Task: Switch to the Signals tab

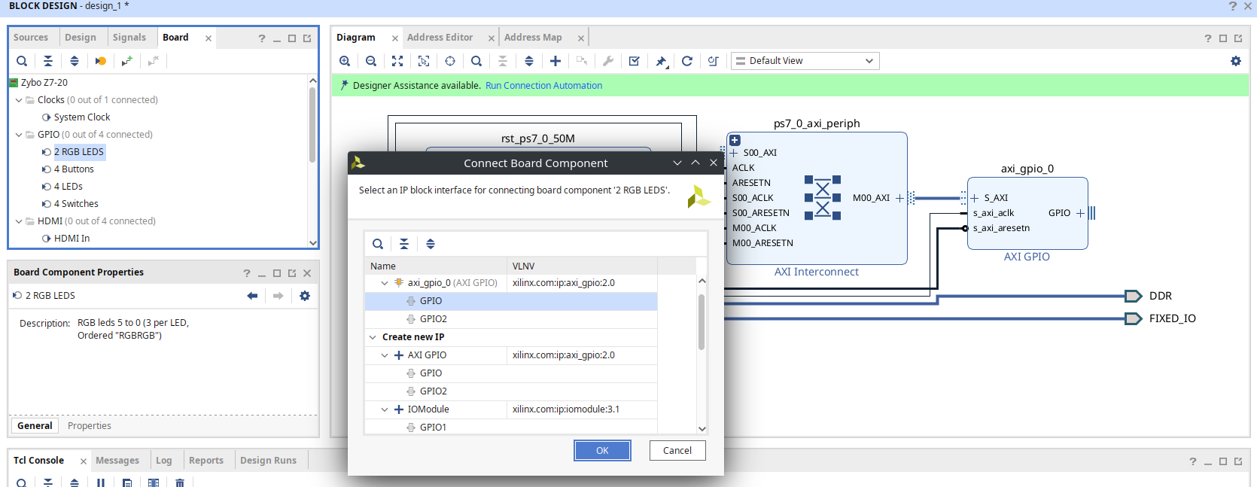Action: (x=129, y=38)
